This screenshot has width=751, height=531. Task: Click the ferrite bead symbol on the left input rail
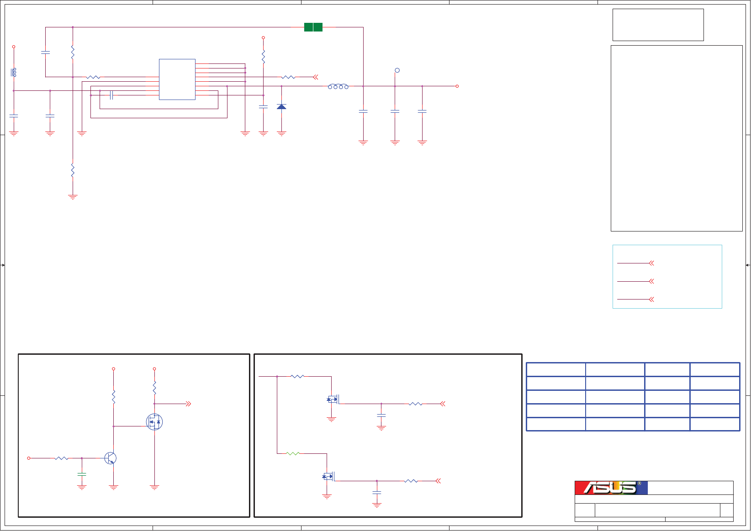click(14, 72)
